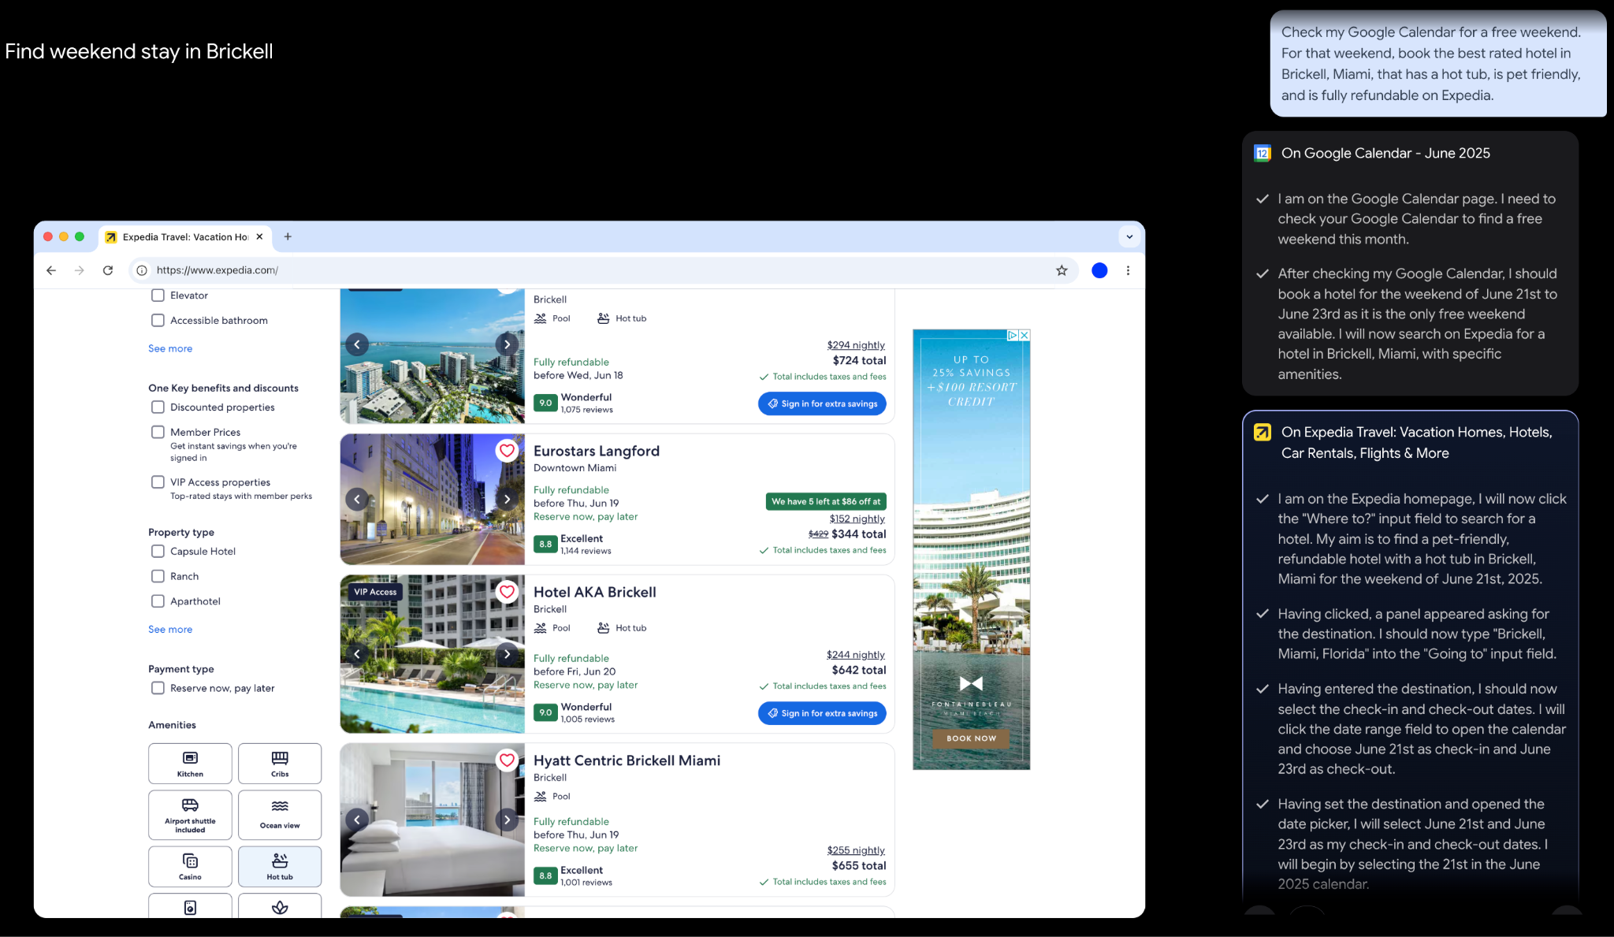Viewport: 1614px width, 937px height.
Task: Select the Hot tub amenity filter
Action: point(279,866)
